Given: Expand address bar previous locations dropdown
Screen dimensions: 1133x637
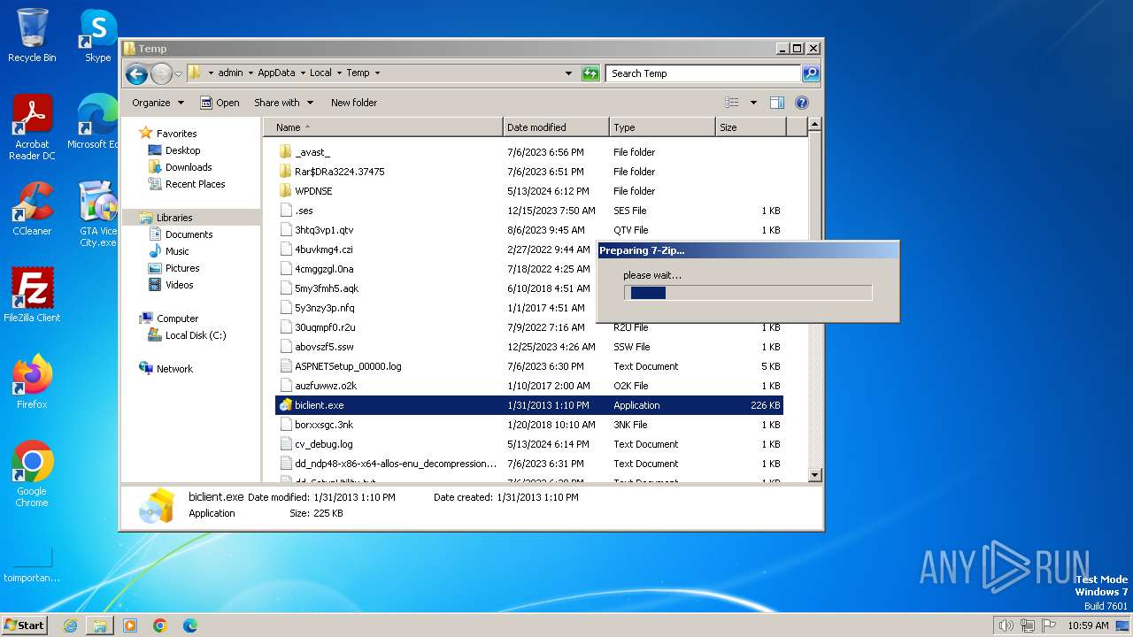Looking at the screenshot, I should click(568, 73).
